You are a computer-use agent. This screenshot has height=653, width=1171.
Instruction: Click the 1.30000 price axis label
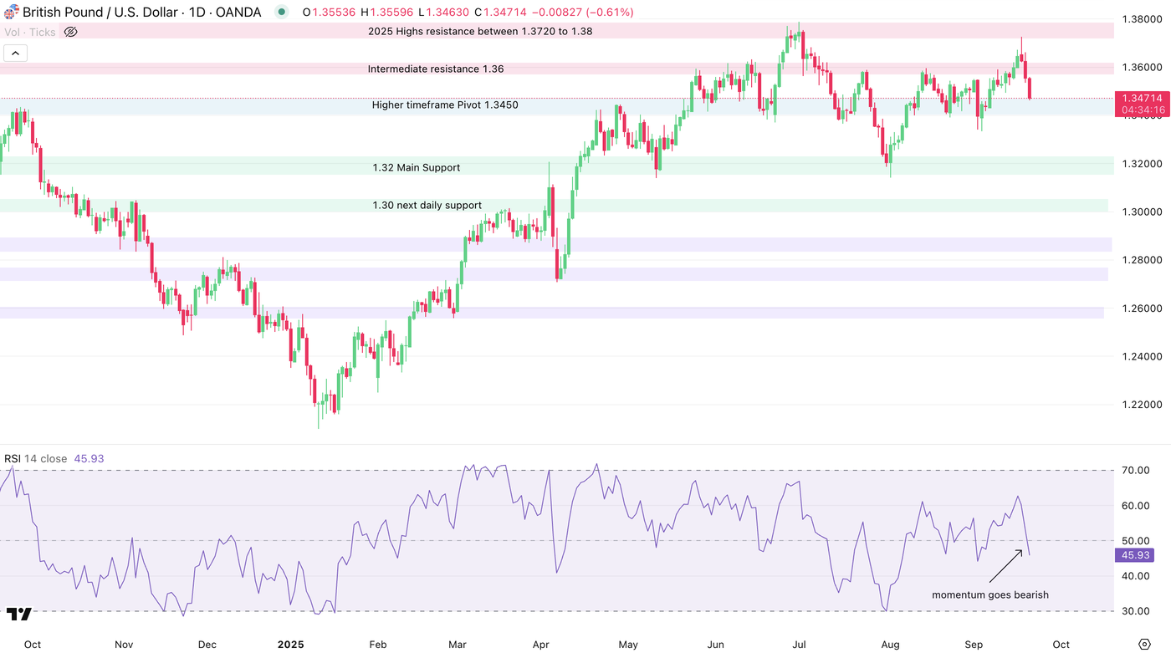(1143, 212)
